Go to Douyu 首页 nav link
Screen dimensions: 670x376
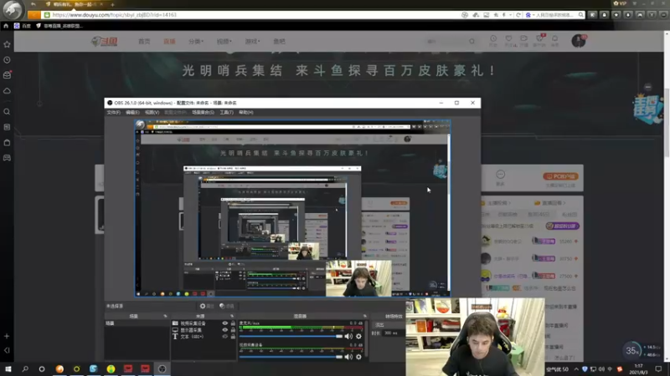point(144,41)
